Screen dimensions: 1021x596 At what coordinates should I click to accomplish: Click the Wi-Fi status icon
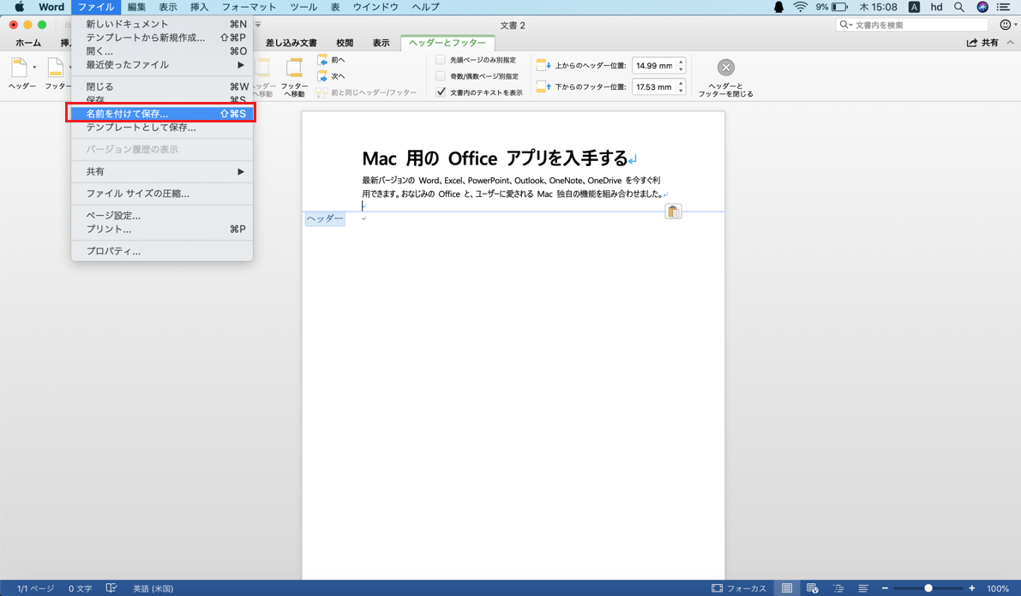[x=801, y=7]
